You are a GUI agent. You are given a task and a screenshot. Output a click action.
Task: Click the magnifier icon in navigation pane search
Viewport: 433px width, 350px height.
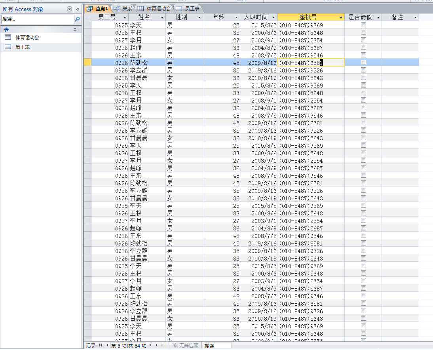(78, 19)
